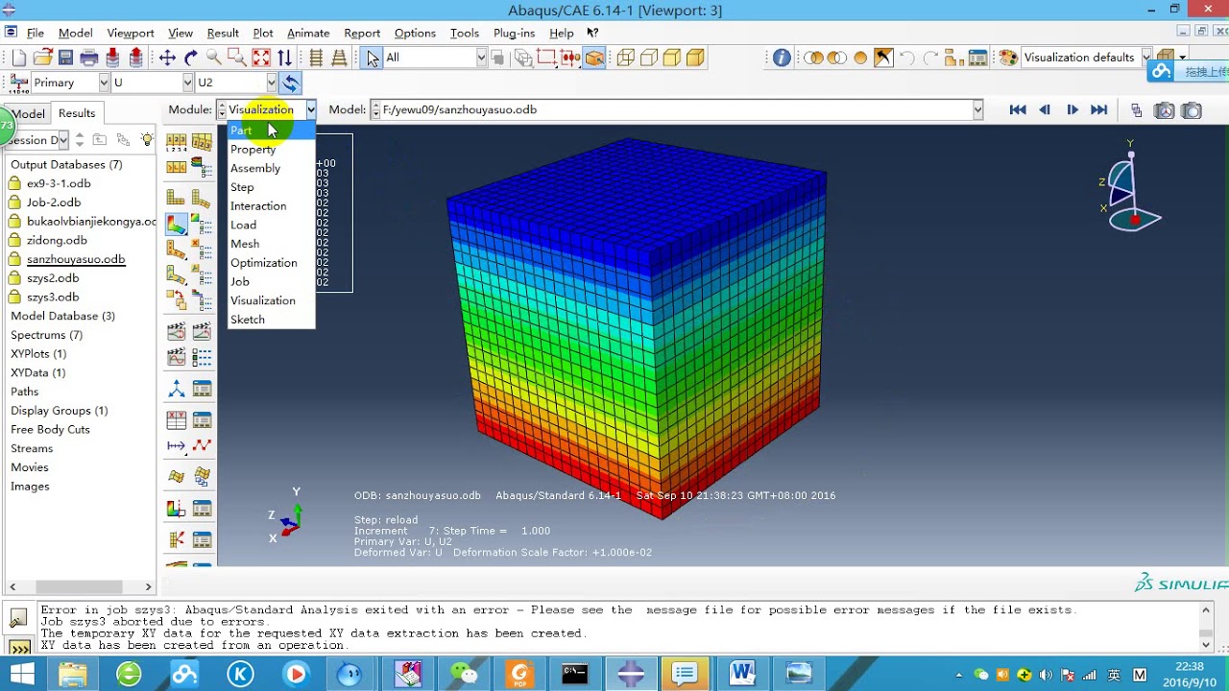1229x691 pixels.
Task: Click the Query information icon
Action: (782, 58)
